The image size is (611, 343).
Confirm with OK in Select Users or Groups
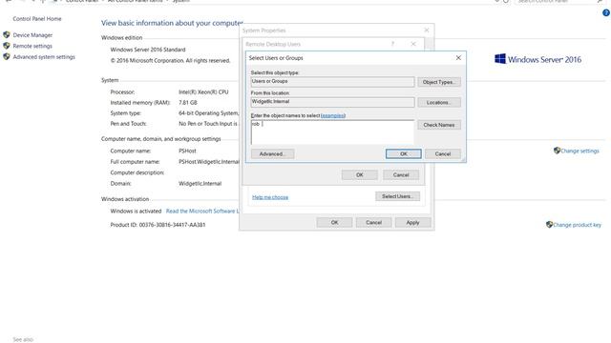[403, 154]
